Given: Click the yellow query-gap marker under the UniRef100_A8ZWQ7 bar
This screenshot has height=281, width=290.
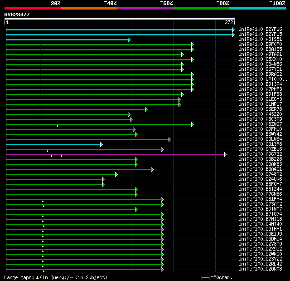Looking at the screenshot, I should point(58,126).
